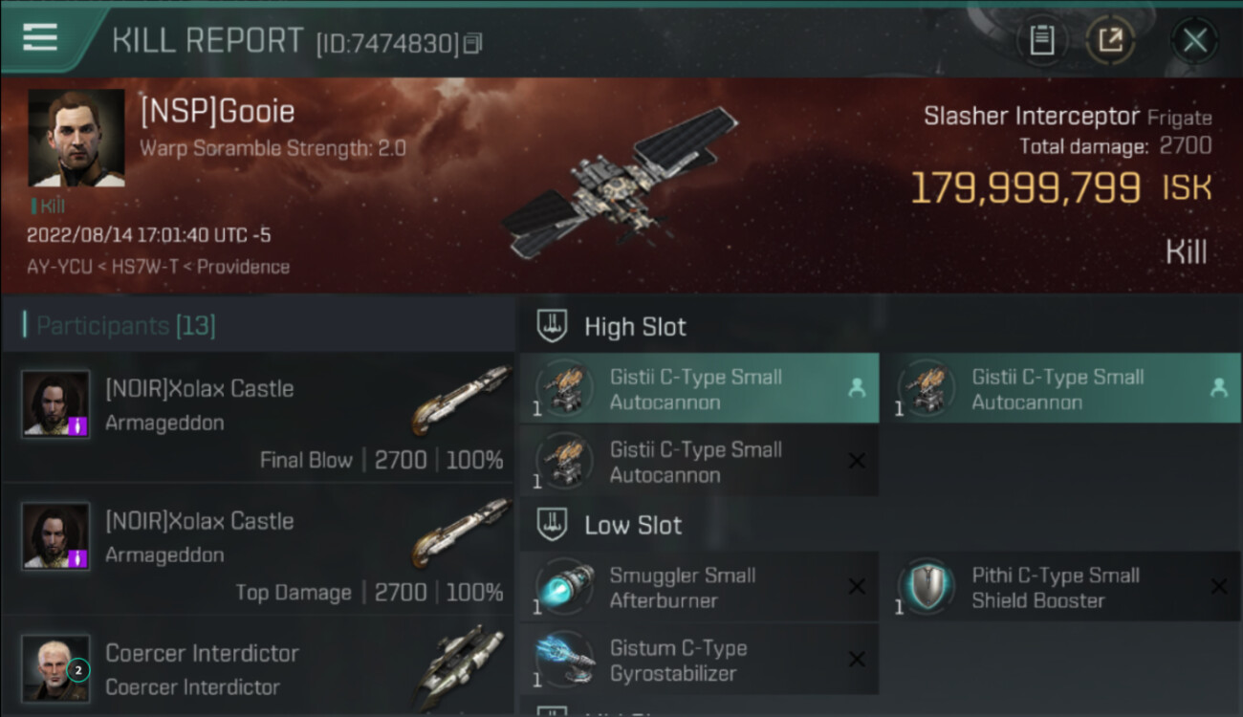Screen dimensions: 1243x717
Task: Open Xolax Castle Top Damage entry
Action: click(258, 550)
